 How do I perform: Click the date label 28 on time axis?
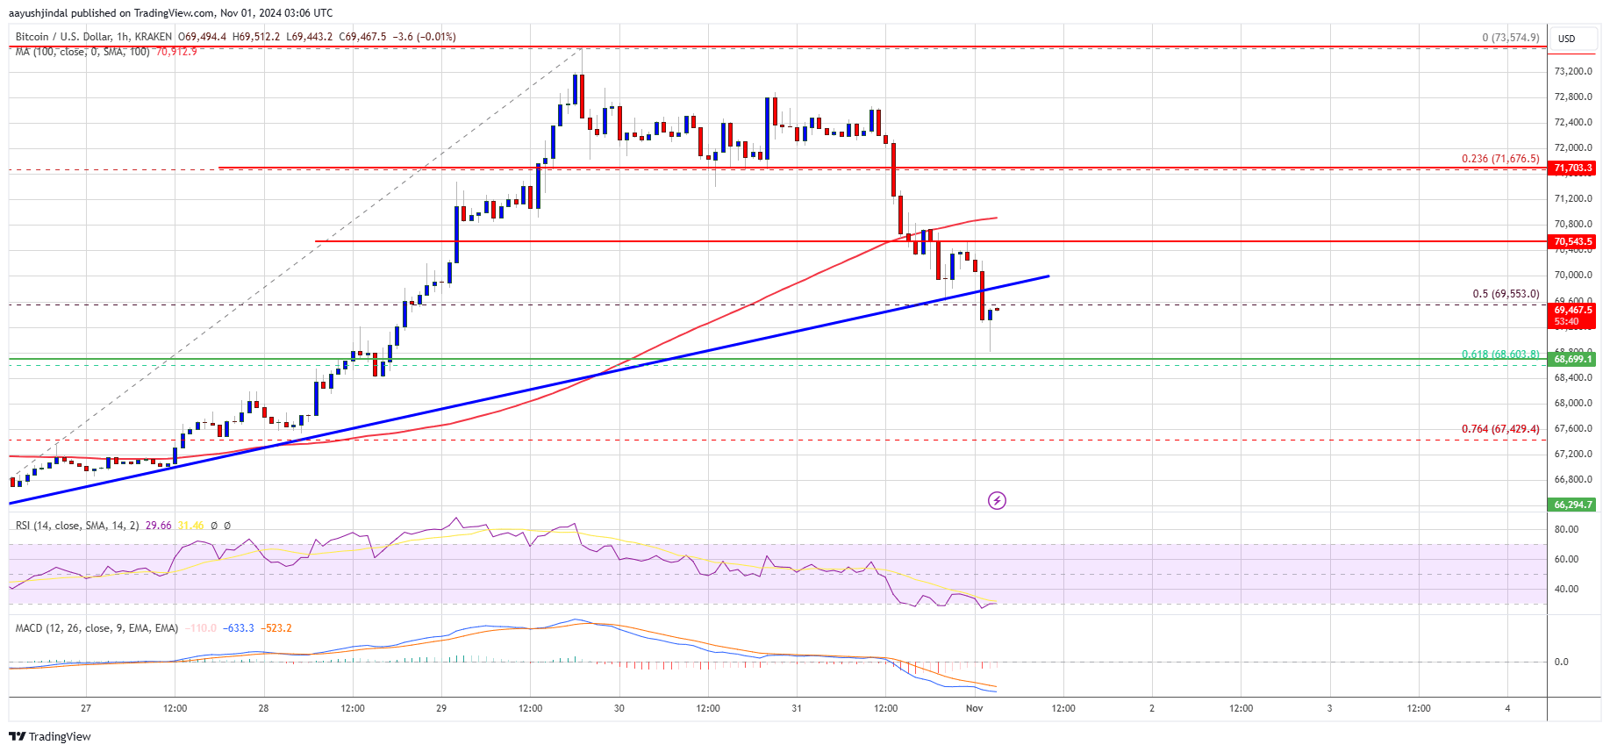(x=263, y=708)
